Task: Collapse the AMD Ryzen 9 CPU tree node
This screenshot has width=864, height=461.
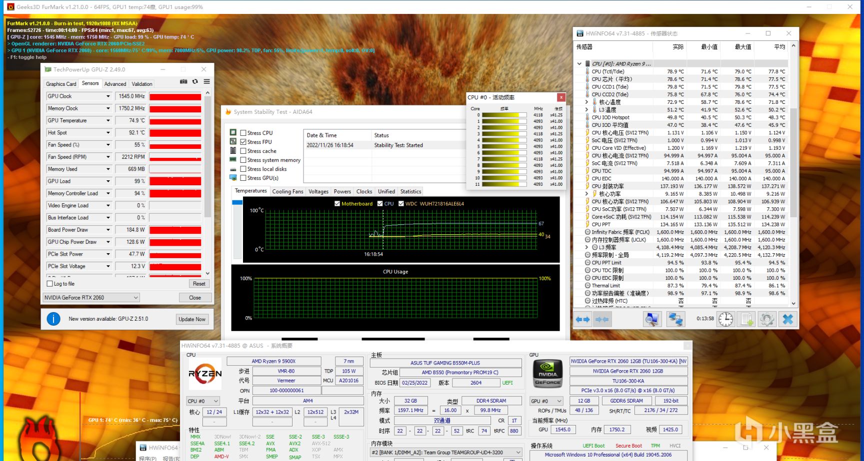Action: coord(579,63)
